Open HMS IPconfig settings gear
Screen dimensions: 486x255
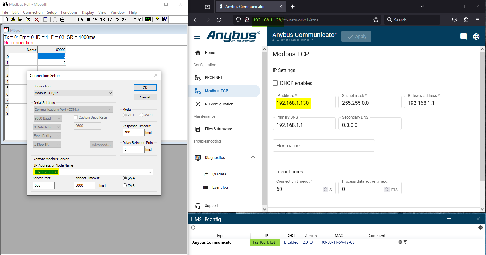(480, 227)
